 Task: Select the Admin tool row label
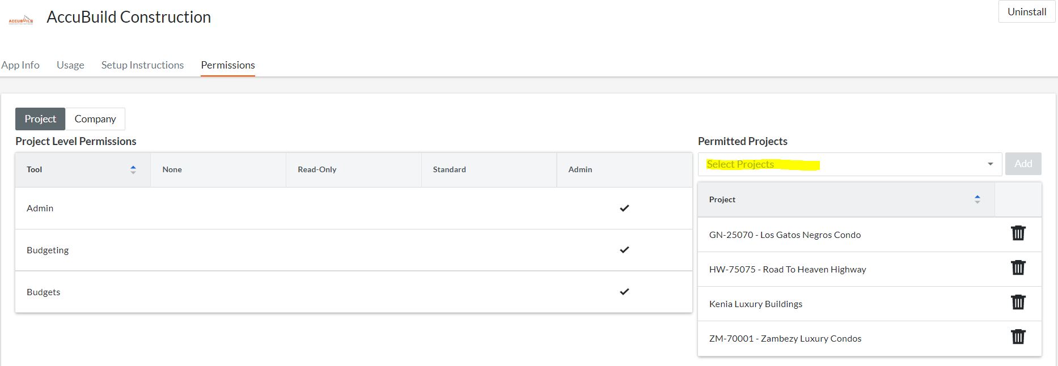[40, 208]
